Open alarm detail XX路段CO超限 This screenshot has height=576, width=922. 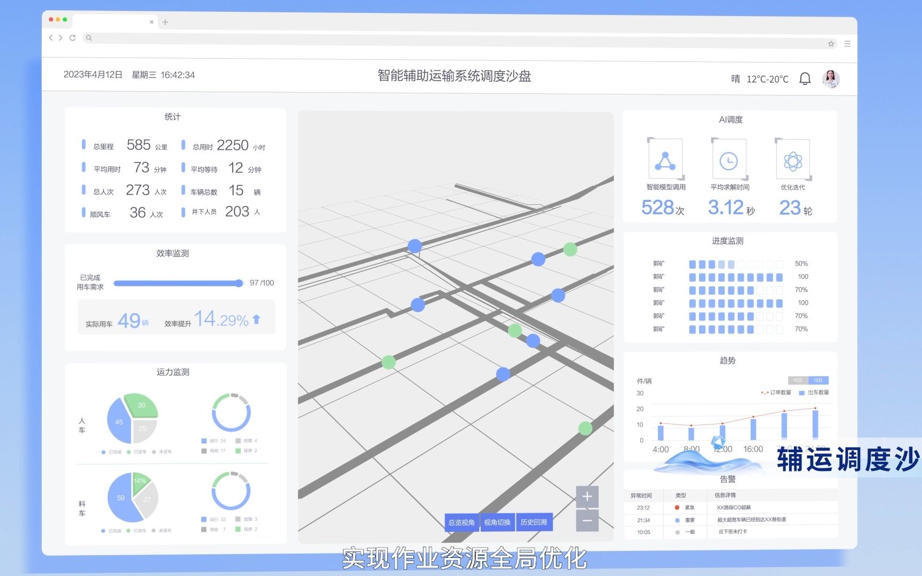[734, 508]
